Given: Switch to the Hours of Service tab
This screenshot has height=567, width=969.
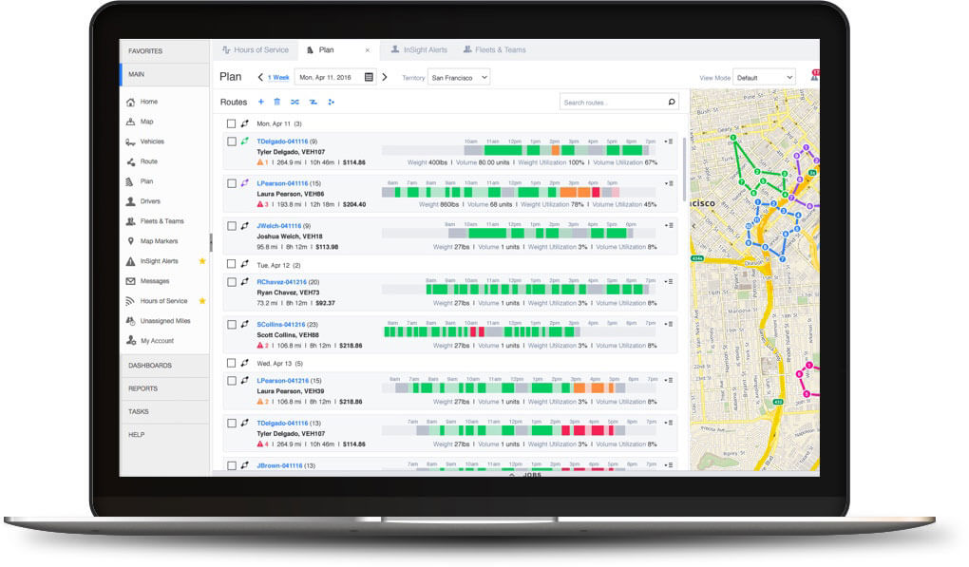Looking at the screenshot, I should (256, 50).
